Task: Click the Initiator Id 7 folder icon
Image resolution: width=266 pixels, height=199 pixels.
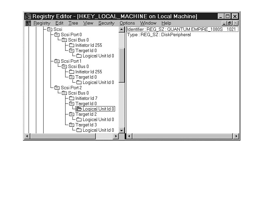Action: pyautogui.click(x=71, y=98)
